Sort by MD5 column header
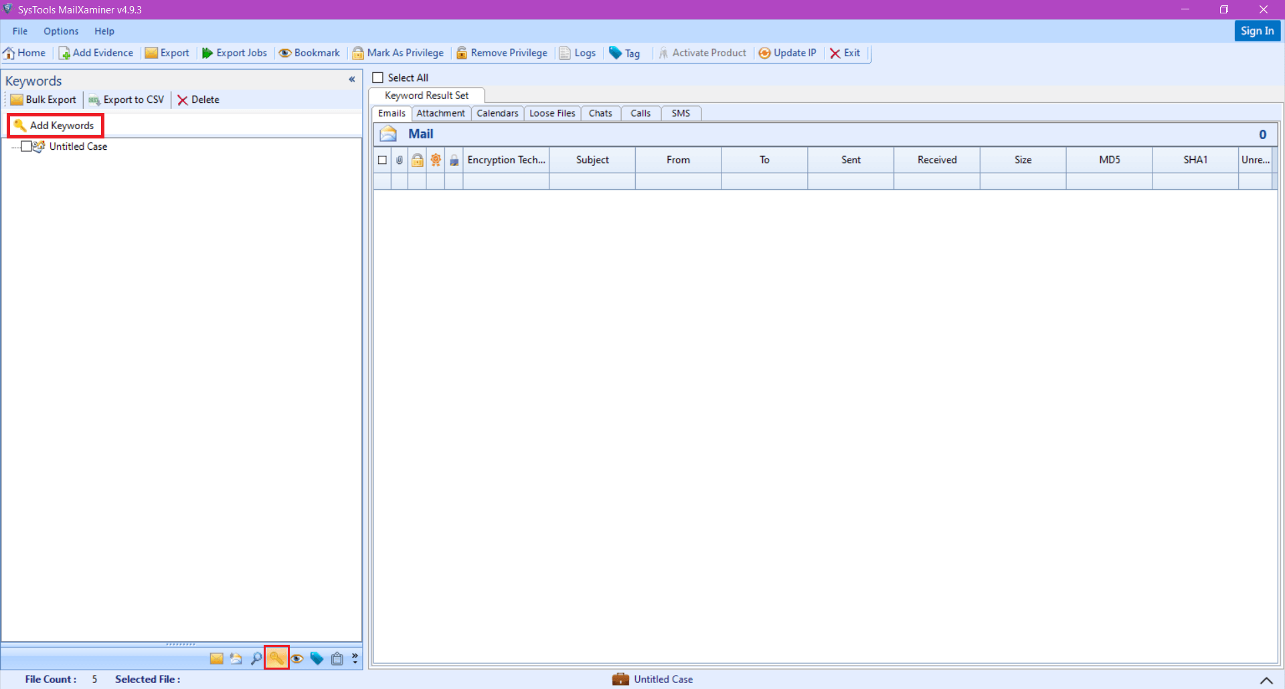 pos(1109,160)
